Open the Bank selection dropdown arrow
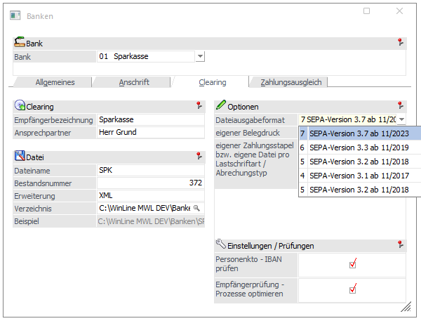The width and height of the screenshot is (421, 321). (200, 56)
